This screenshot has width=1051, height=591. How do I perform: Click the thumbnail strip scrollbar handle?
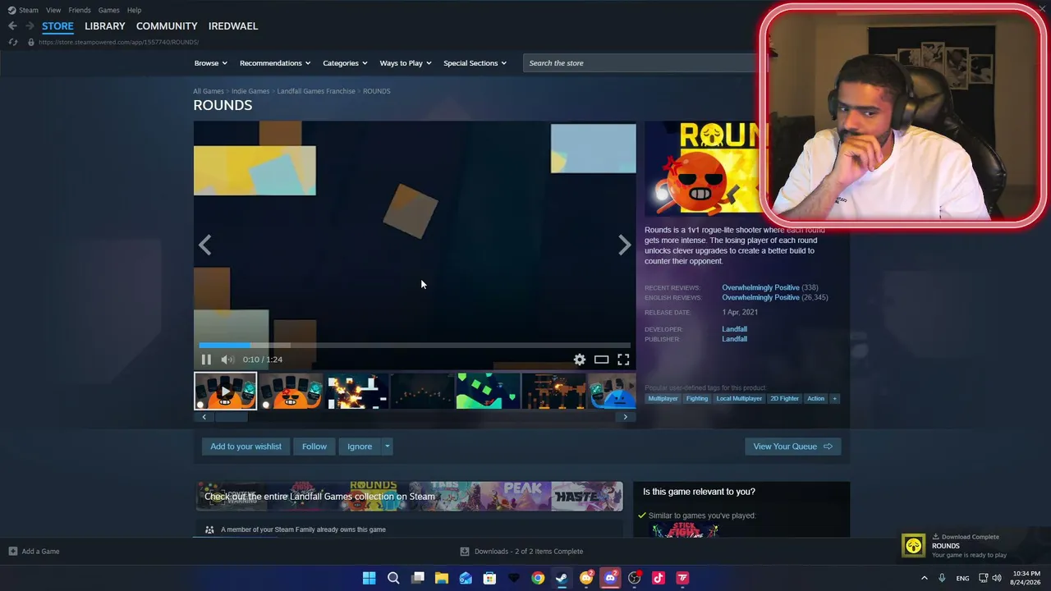[x=231, y=417]
